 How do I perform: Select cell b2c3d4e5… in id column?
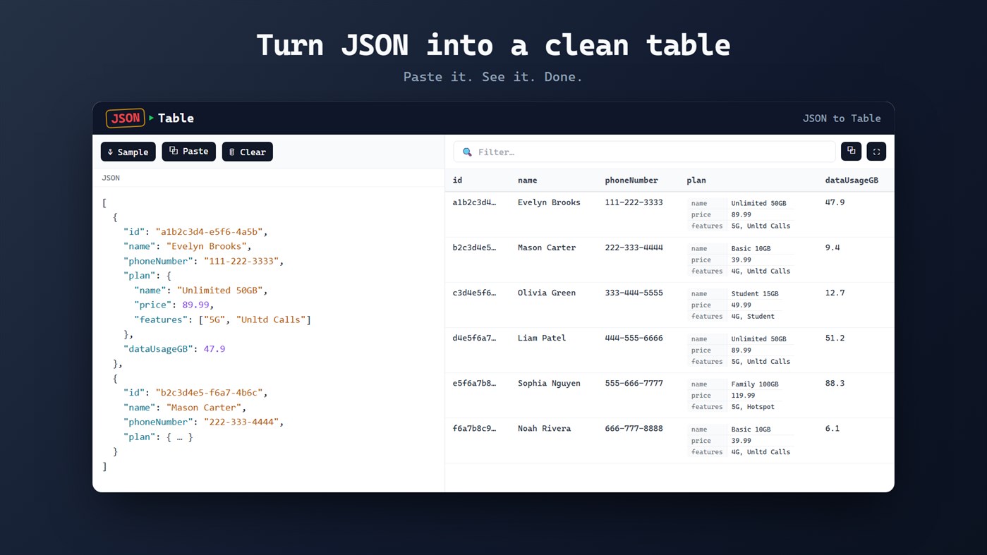point(474,248)
